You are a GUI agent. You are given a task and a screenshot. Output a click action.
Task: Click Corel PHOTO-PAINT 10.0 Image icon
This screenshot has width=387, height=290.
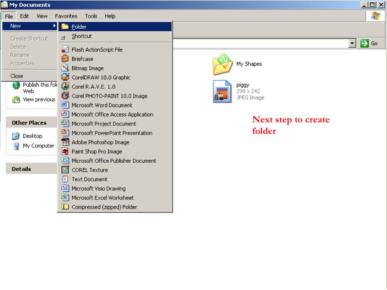coord(65,96)
